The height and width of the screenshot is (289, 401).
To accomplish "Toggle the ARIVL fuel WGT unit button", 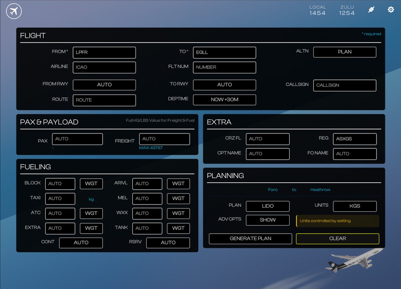I will click(x=178, y=184).
